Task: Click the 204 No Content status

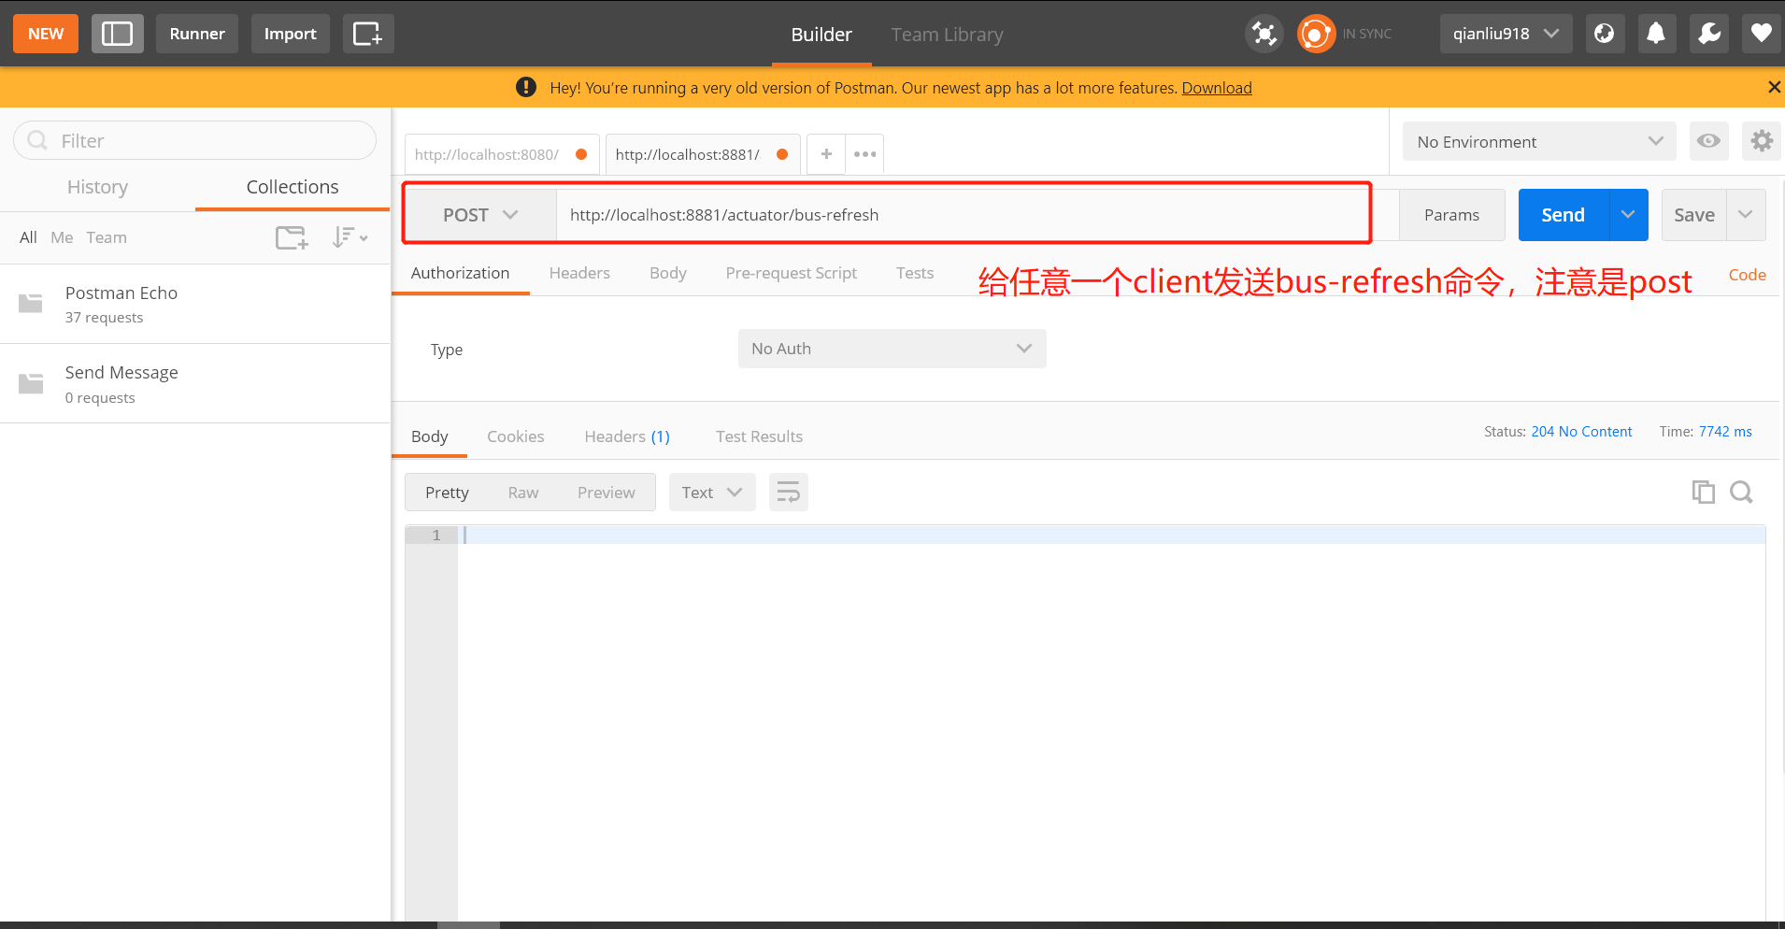Action: [1581, 432]
